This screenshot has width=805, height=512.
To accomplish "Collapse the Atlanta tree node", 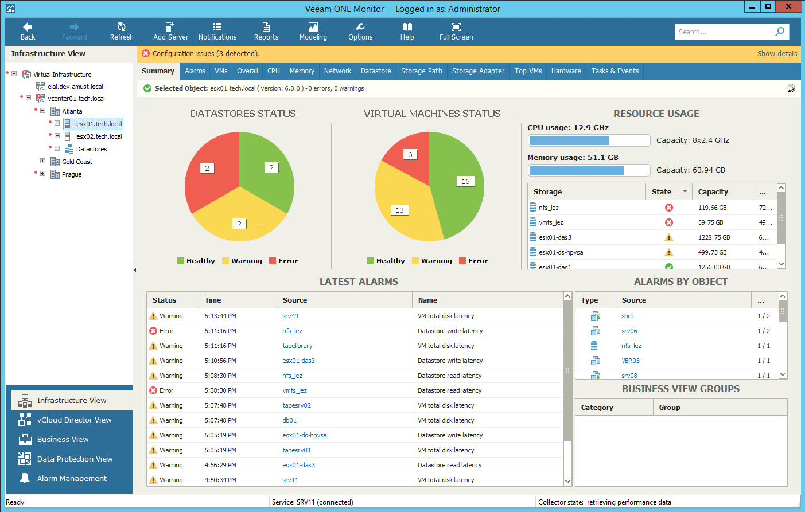I will [x=42, y=111].
